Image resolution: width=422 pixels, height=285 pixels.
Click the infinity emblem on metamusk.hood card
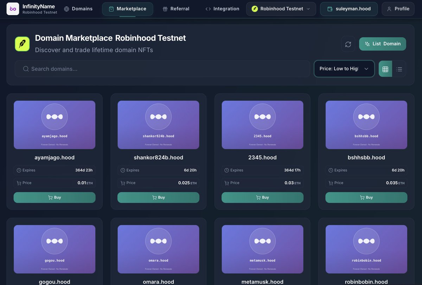262,241
